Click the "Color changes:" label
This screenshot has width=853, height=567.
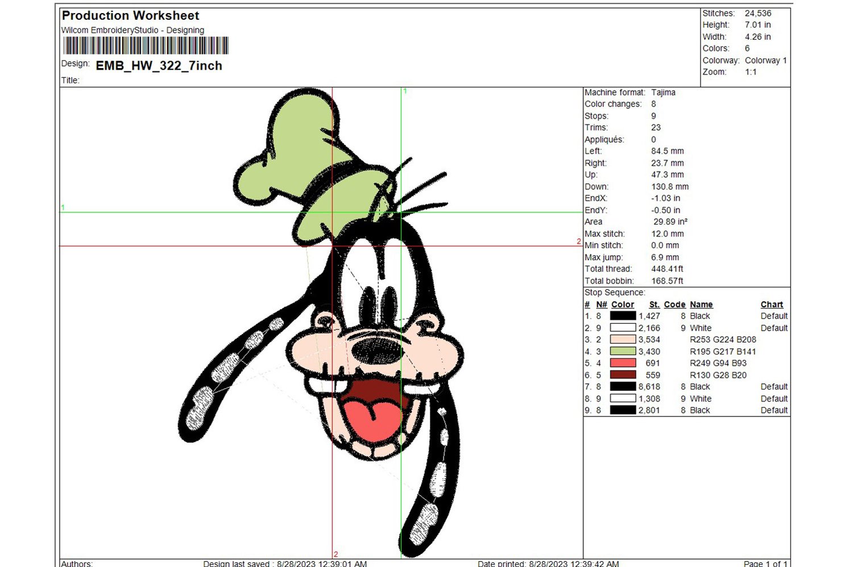pos(613,104)
